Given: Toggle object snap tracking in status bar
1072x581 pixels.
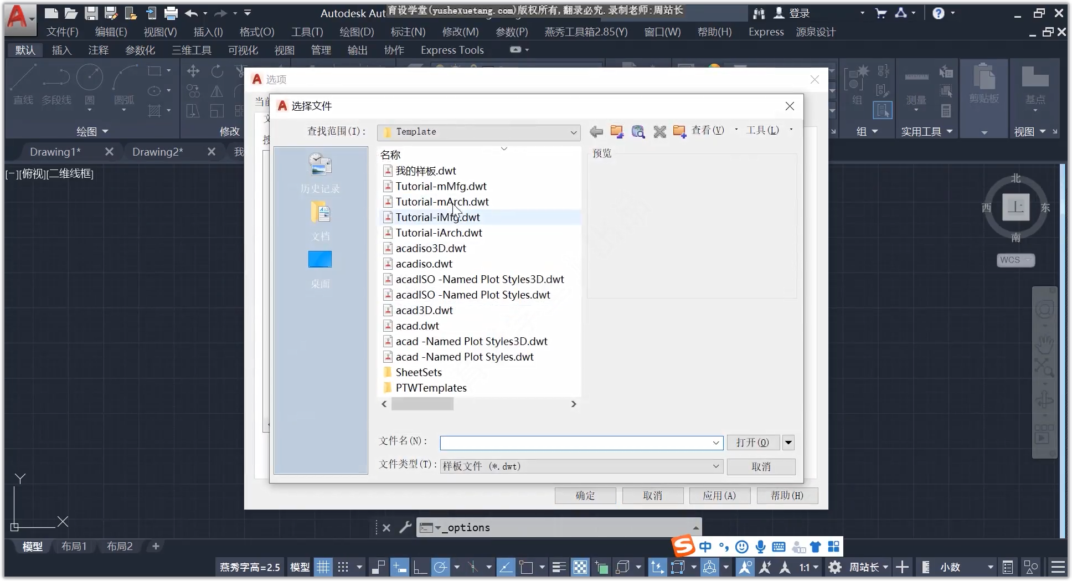Looking at the screenshot, I should [x=506, y=567].
